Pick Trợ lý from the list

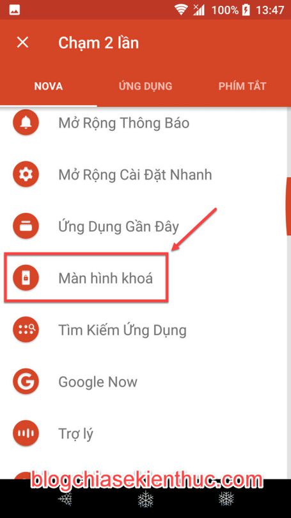click(x=145, y=433)
